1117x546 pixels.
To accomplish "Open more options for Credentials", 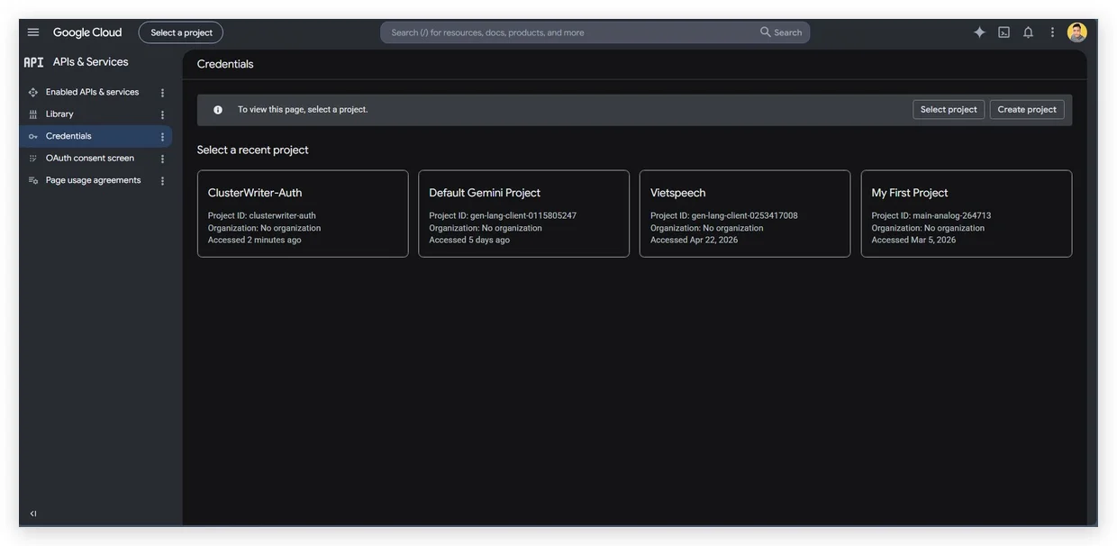I will point(162,137).
